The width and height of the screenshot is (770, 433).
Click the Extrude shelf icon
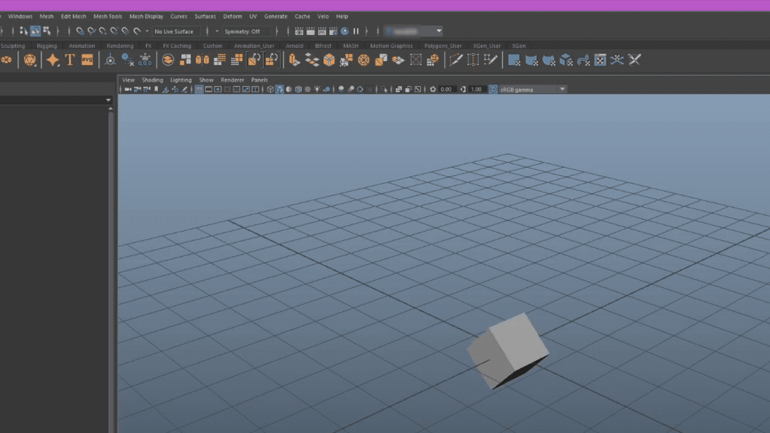pyautogui.click(x=294, y=60)
